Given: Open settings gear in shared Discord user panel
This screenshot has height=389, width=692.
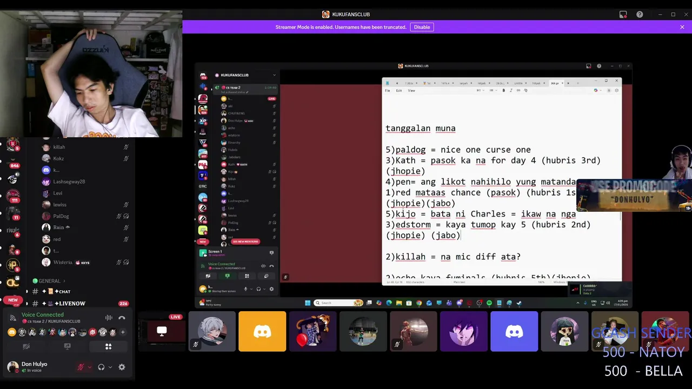Looking at the screenshot, I should pos(271,289).
